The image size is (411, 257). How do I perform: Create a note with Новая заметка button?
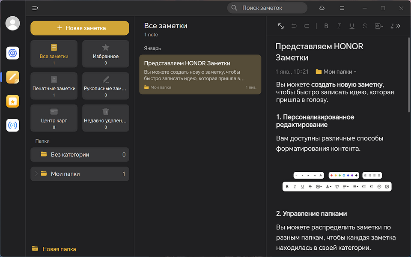coord(80,28)
